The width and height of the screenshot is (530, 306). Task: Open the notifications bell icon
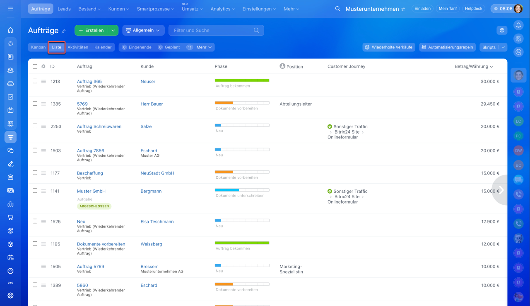tap(518, 26)
